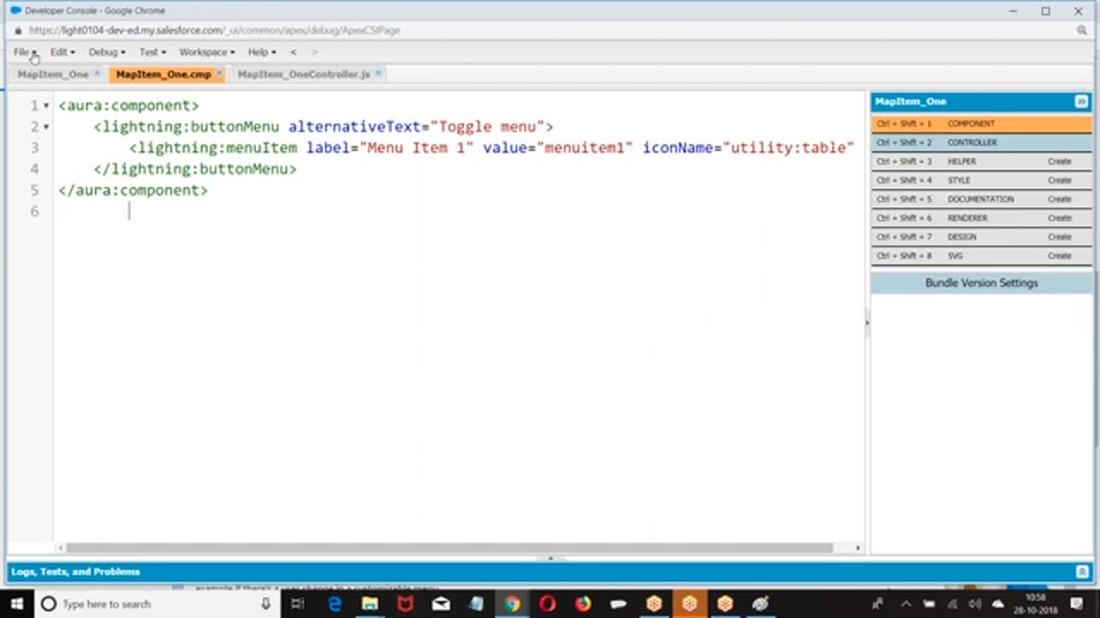Close the MapItem_One.cmp tab
Screen dimensions: 1100x618
pyautogui.click(x=219, y=75)
